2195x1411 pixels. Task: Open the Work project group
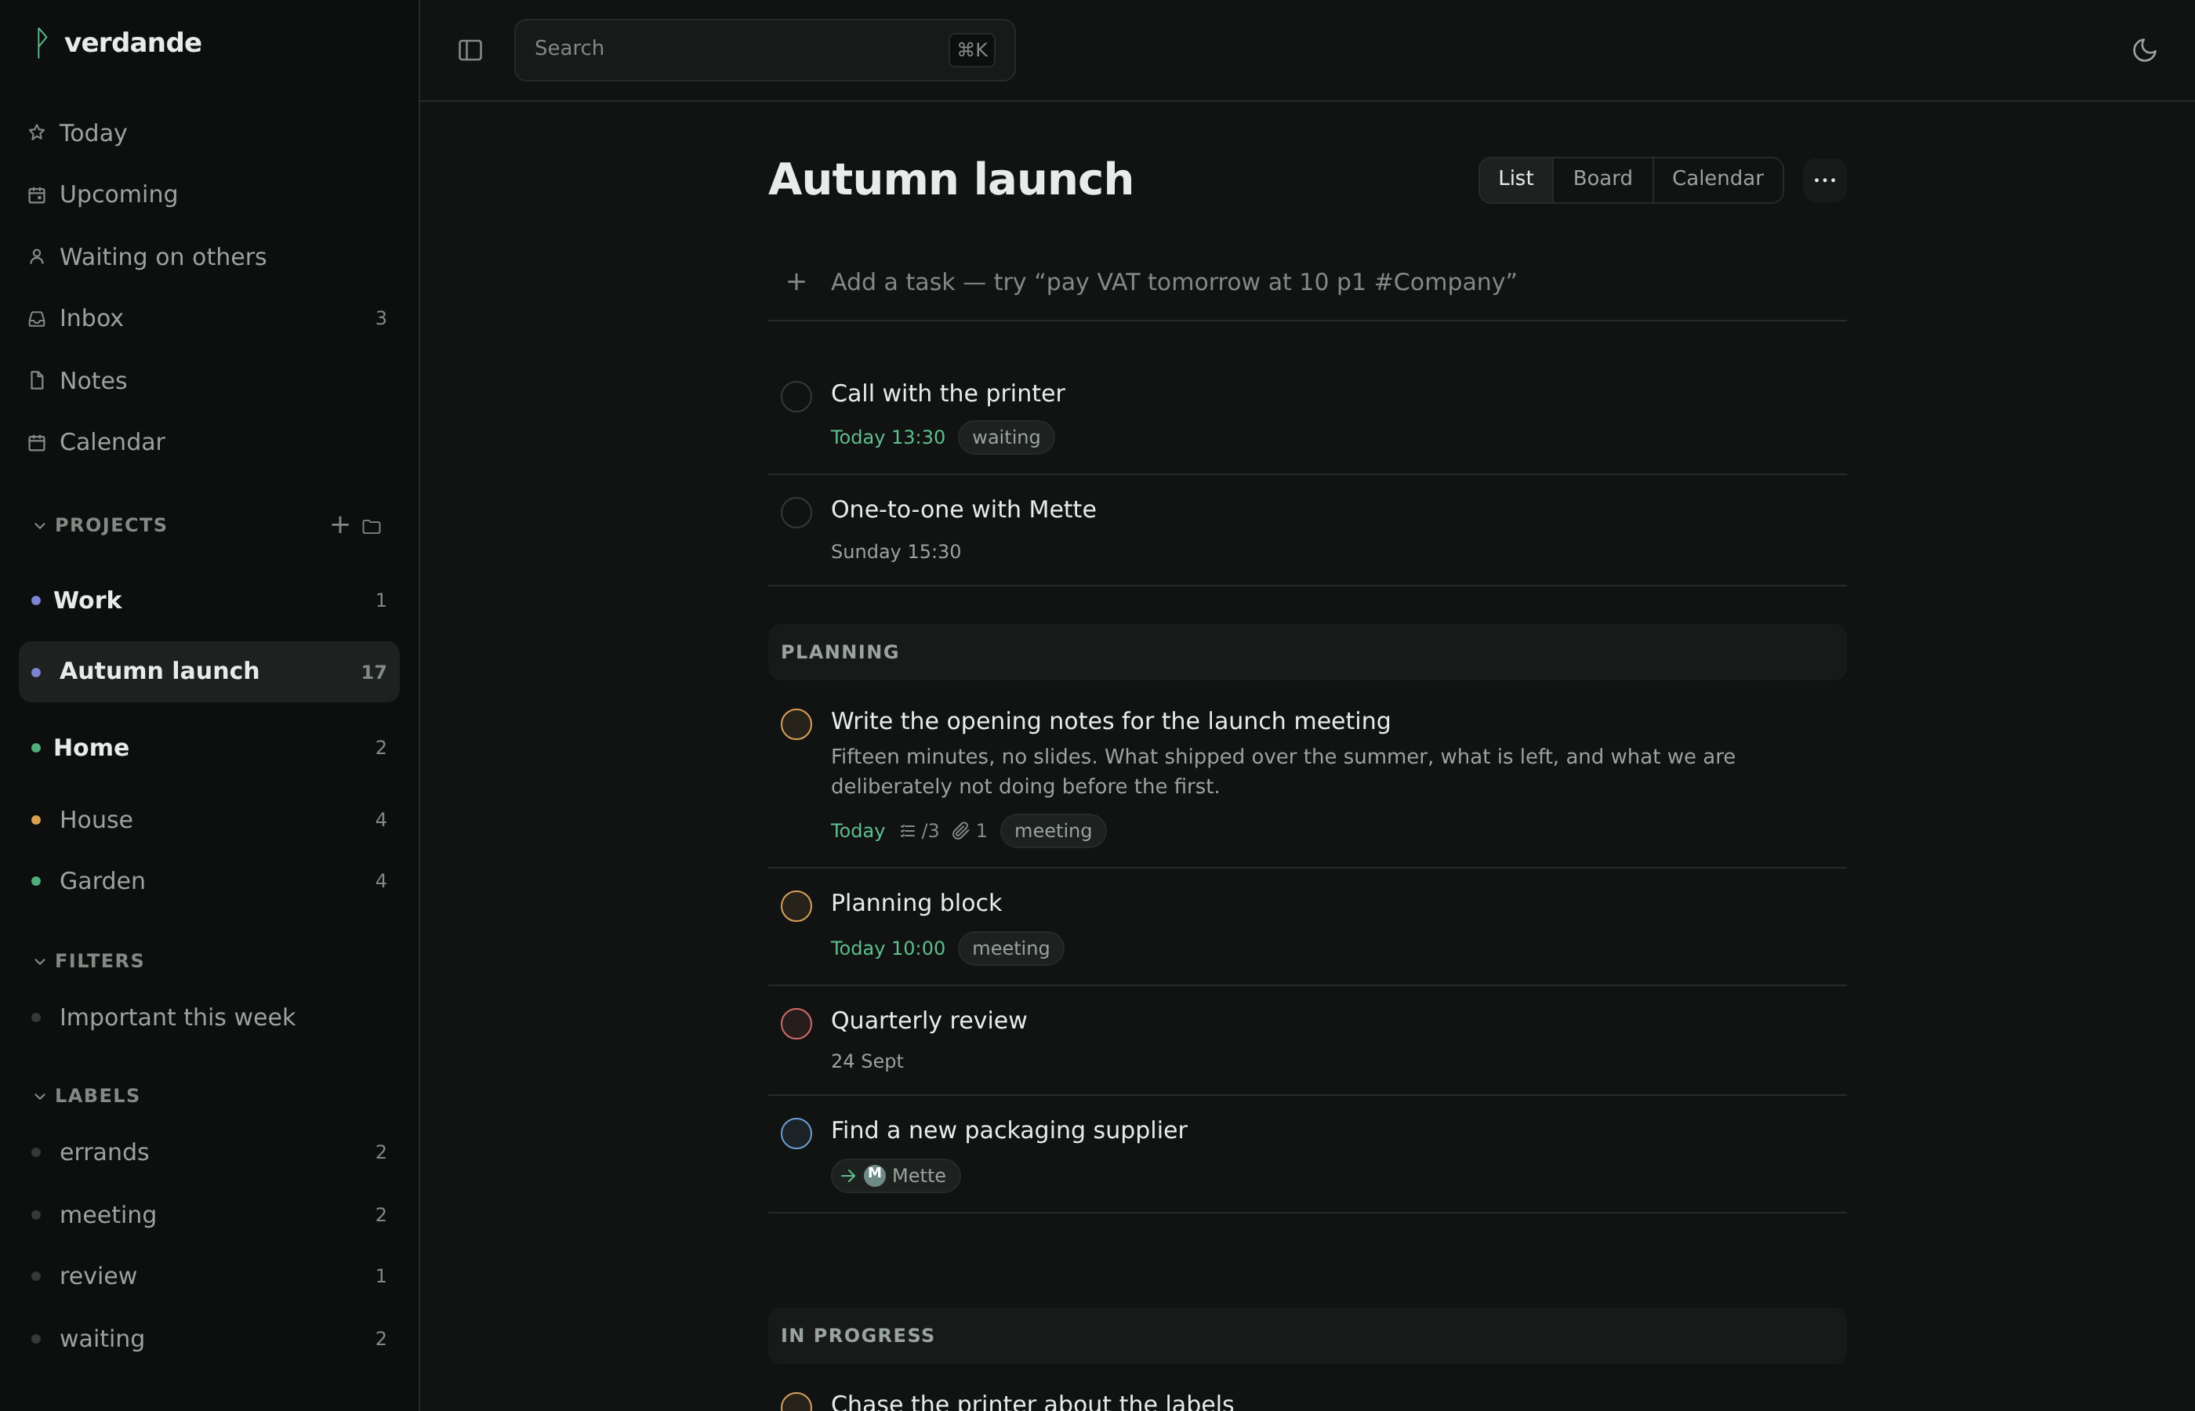[x=209, y=600]
